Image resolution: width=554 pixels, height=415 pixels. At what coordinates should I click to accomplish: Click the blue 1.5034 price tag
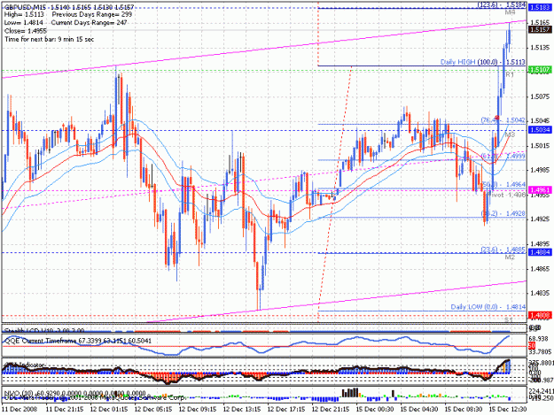(540, 130)
